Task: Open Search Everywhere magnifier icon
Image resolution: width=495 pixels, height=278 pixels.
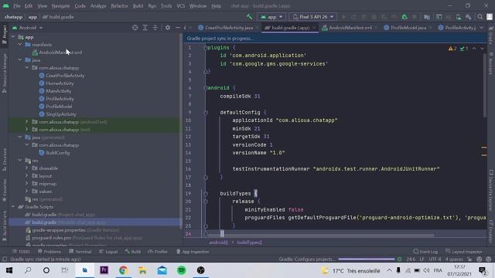Action: click(x=480, y=17)
